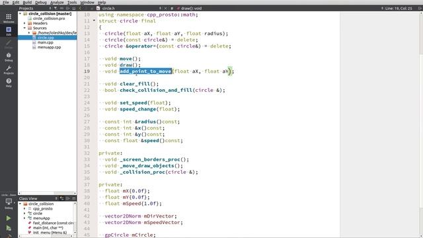Go back in editor navigation history
The image size is (423, 238).
[80, 9]
